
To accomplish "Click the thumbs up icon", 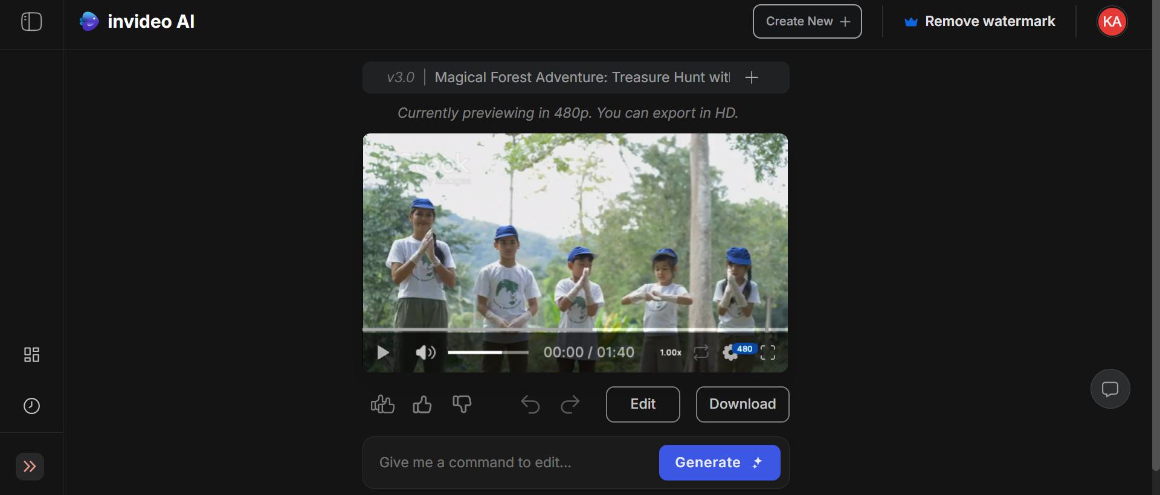I will tap(422, 404).
